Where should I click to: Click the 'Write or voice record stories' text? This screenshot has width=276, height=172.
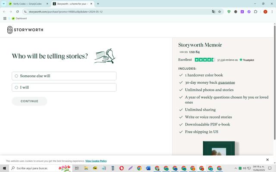pyautogui.click(x=208, y=117)
